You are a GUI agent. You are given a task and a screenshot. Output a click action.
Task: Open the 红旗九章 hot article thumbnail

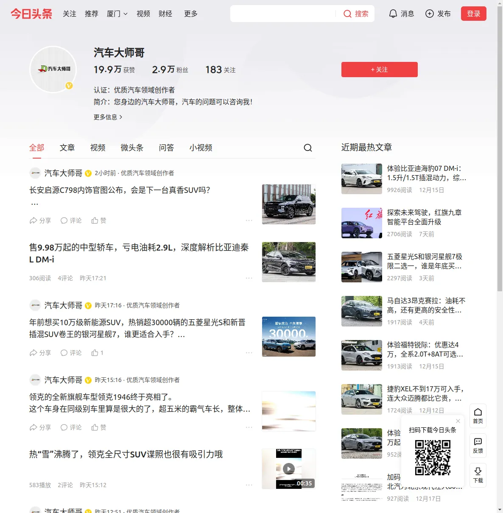pyautogui.click(x=362, y=223)
